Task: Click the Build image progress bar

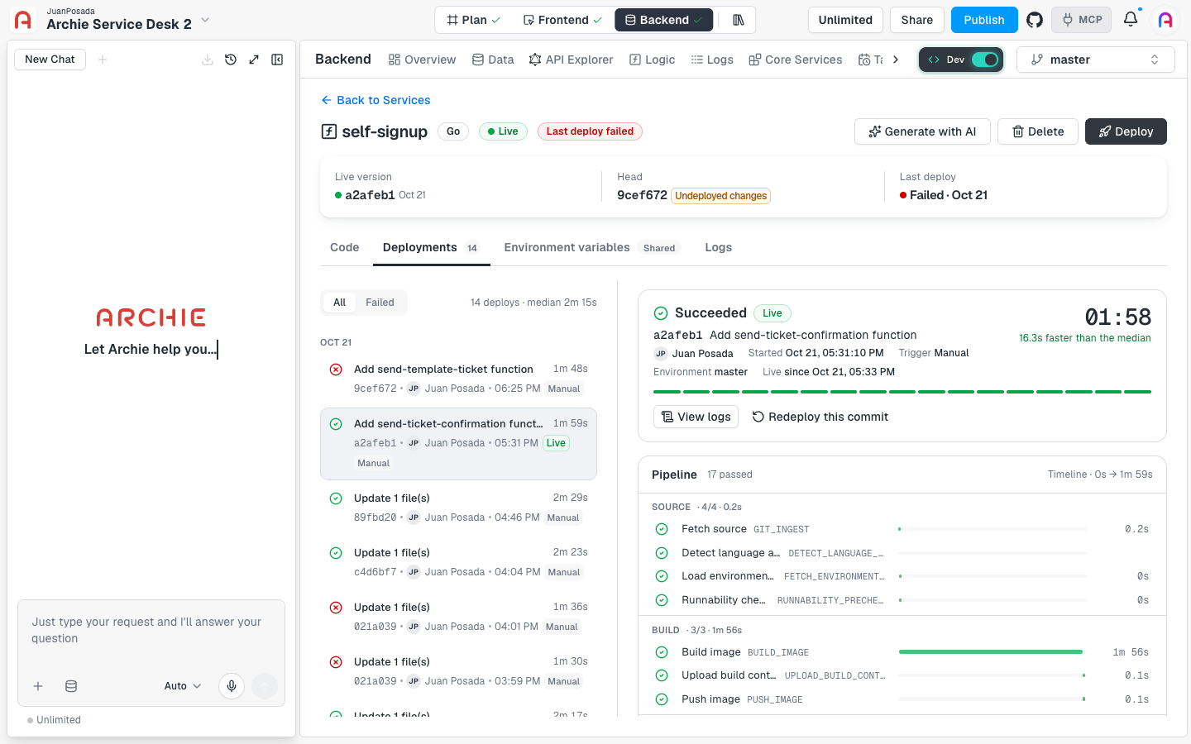Action: pyautogui.click(x=992, y=652)
